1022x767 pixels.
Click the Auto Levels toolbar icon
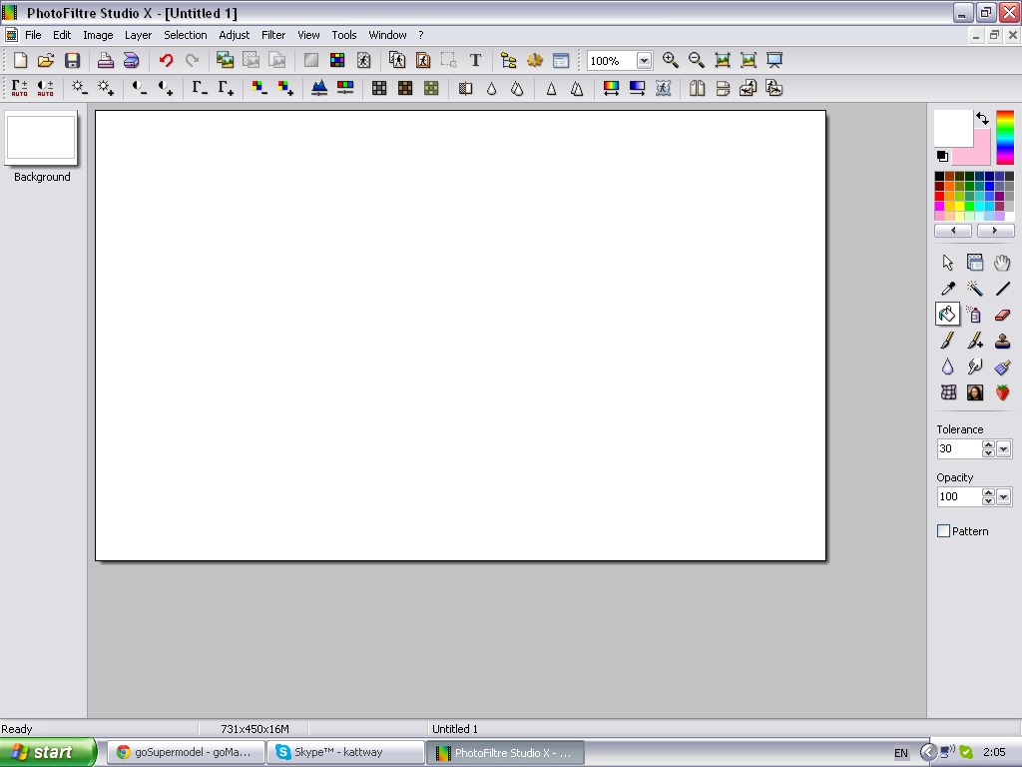(x=20, y=88)
